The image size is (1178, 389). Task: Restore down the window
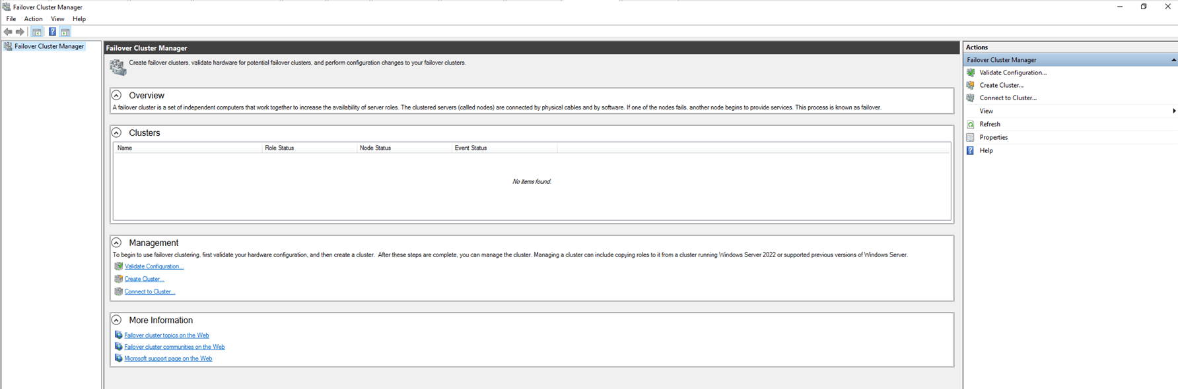coord(1144,7)
